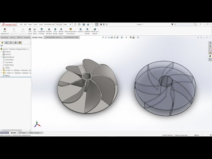
Task: Click the Apply Scene heads-up icon
Action: [134, 38]
